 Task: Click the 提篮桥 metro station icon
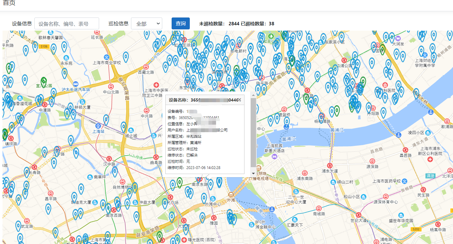284,109
